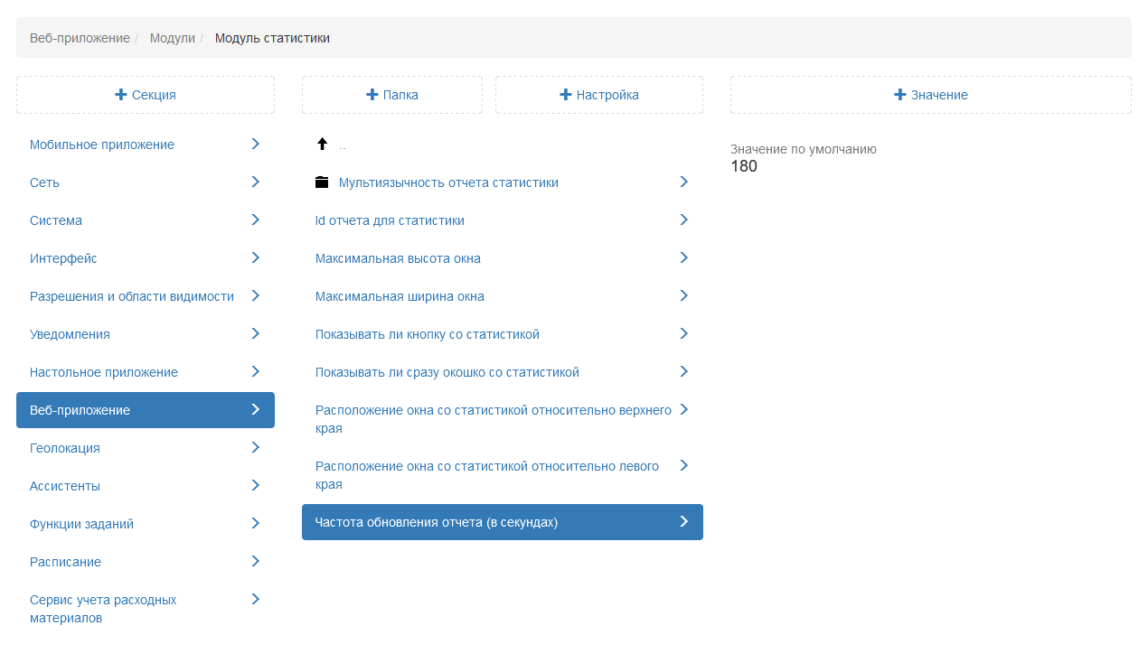Open Показывать ли кнопку со статистикой setting

427,334
